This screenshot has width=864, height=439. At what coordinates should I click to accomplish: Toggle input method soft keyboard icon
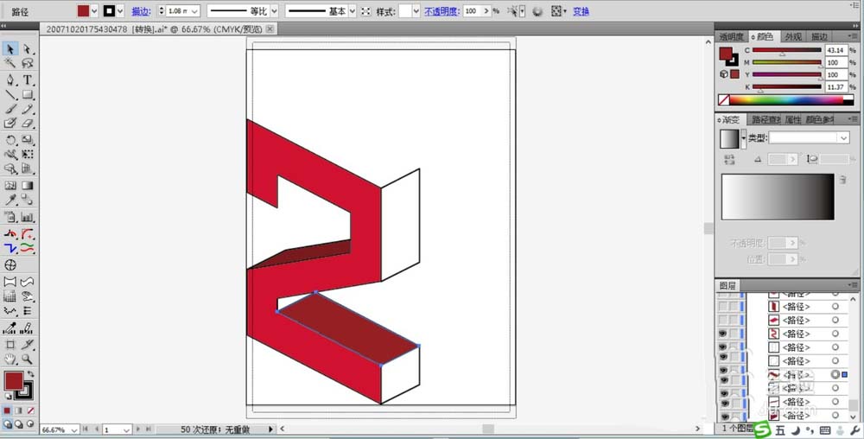(825, 430)
